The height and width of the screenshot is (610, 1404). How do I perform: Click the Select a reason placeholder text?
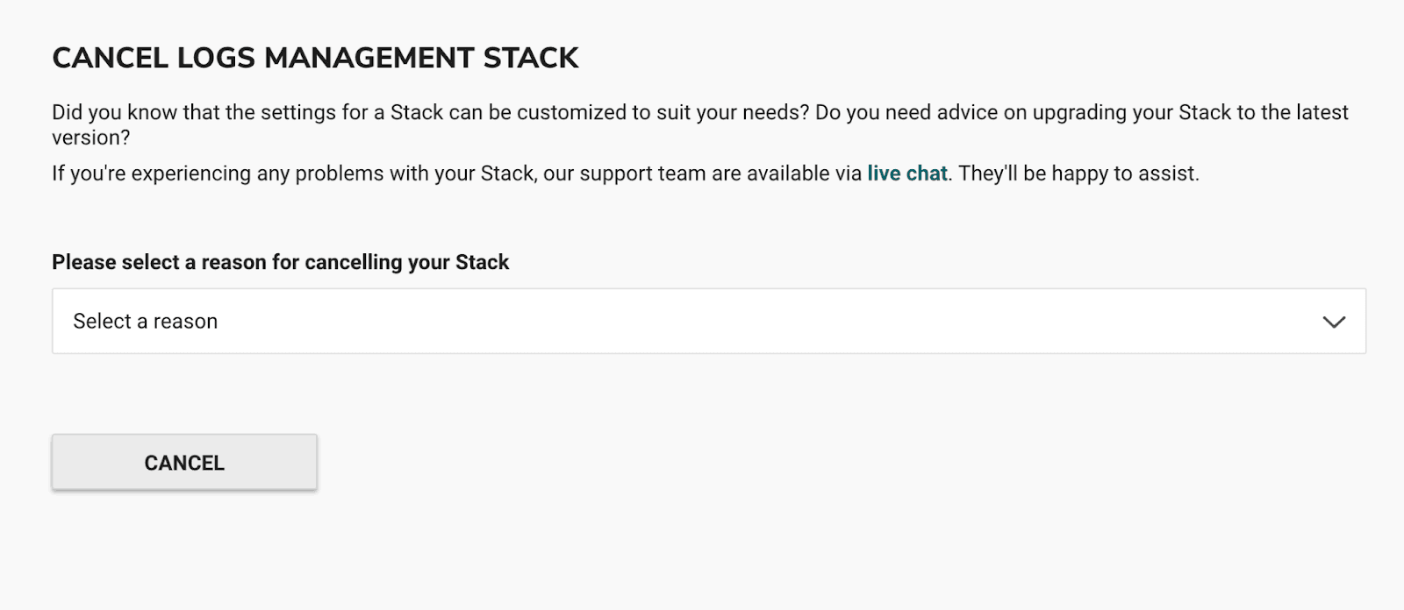[146, 322]
